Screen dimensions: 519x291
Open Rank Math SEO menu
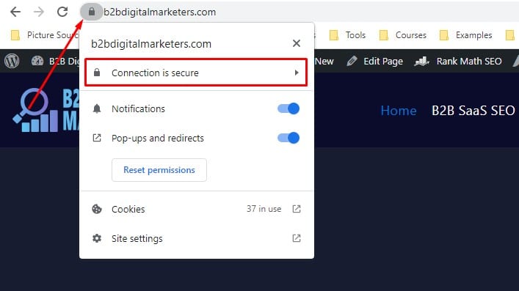click(469, 61)
